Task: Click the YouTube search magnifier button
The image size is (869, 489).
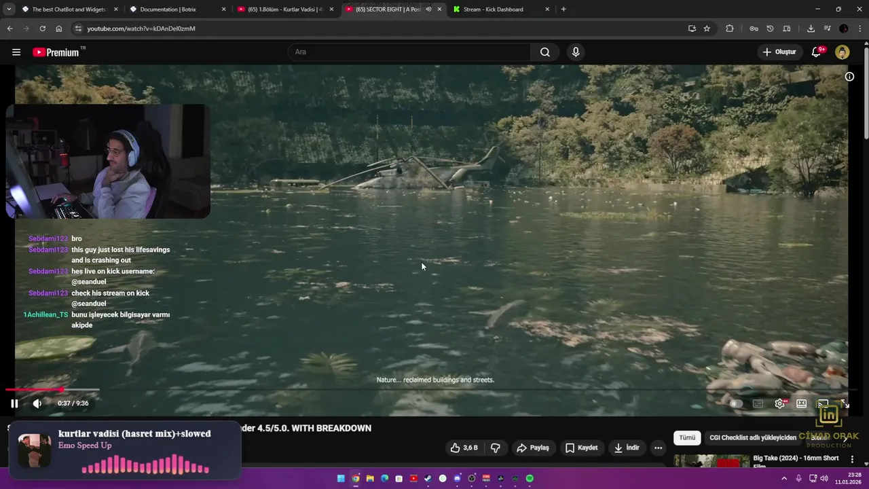Action: 544,52
